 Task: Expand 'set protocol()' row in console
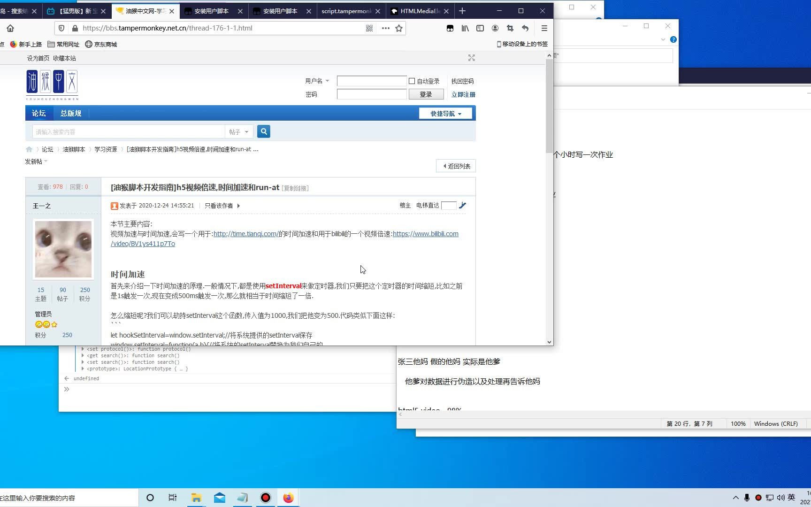pyautogui.click(x=83, y=349)
